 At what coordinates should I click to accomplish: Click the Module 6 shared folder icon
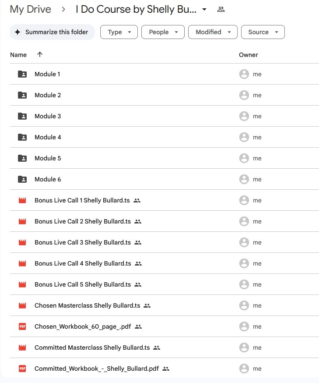[22, 179]
